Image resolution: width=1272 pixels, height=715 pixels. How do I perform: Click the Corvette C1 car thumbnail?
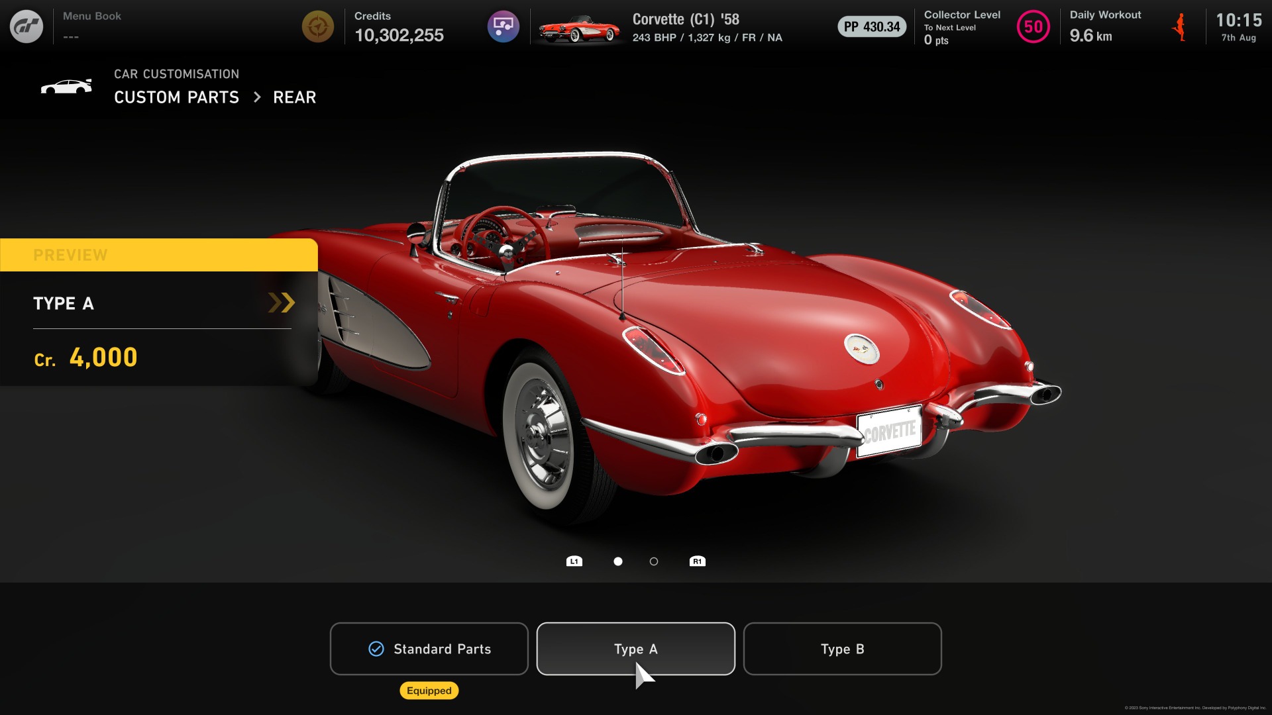[x=580, y=28]
